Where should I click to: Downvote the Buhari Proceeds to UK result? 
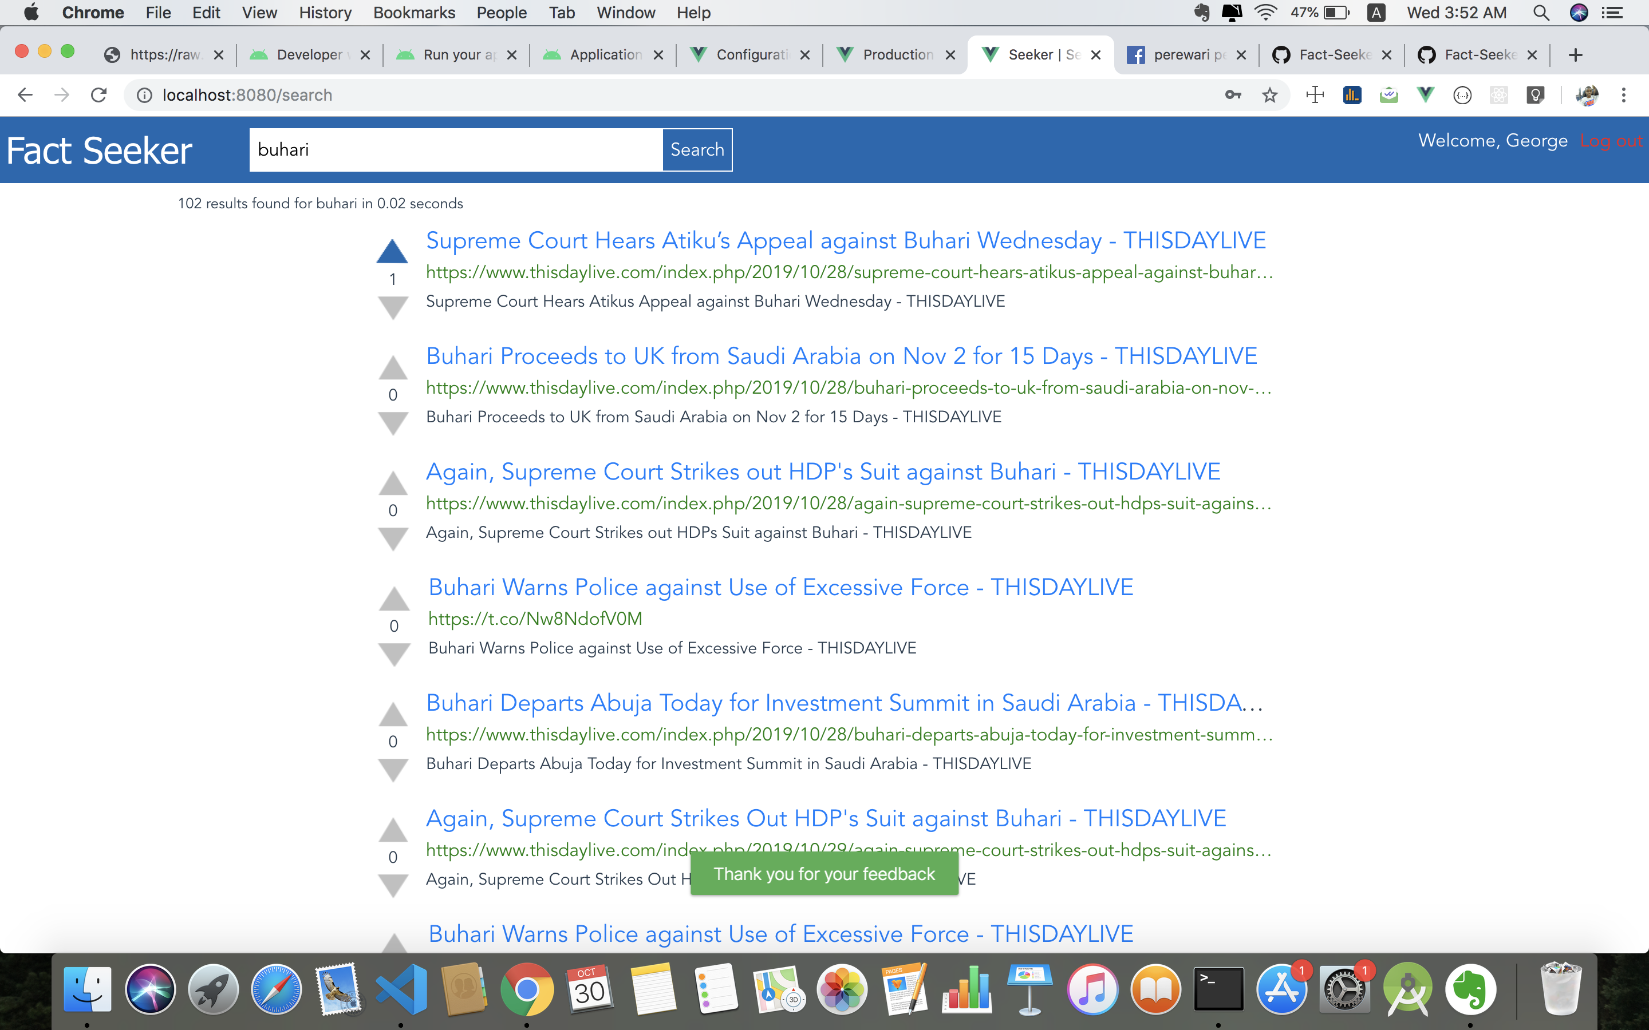[x=392, y=423]
